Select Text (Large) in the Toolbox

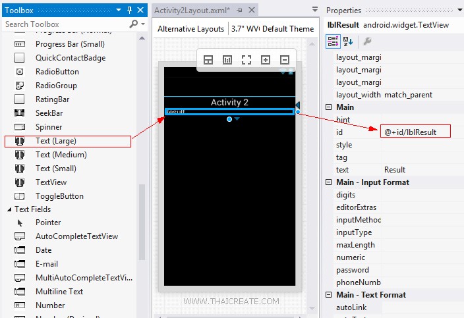coord(67,142)
